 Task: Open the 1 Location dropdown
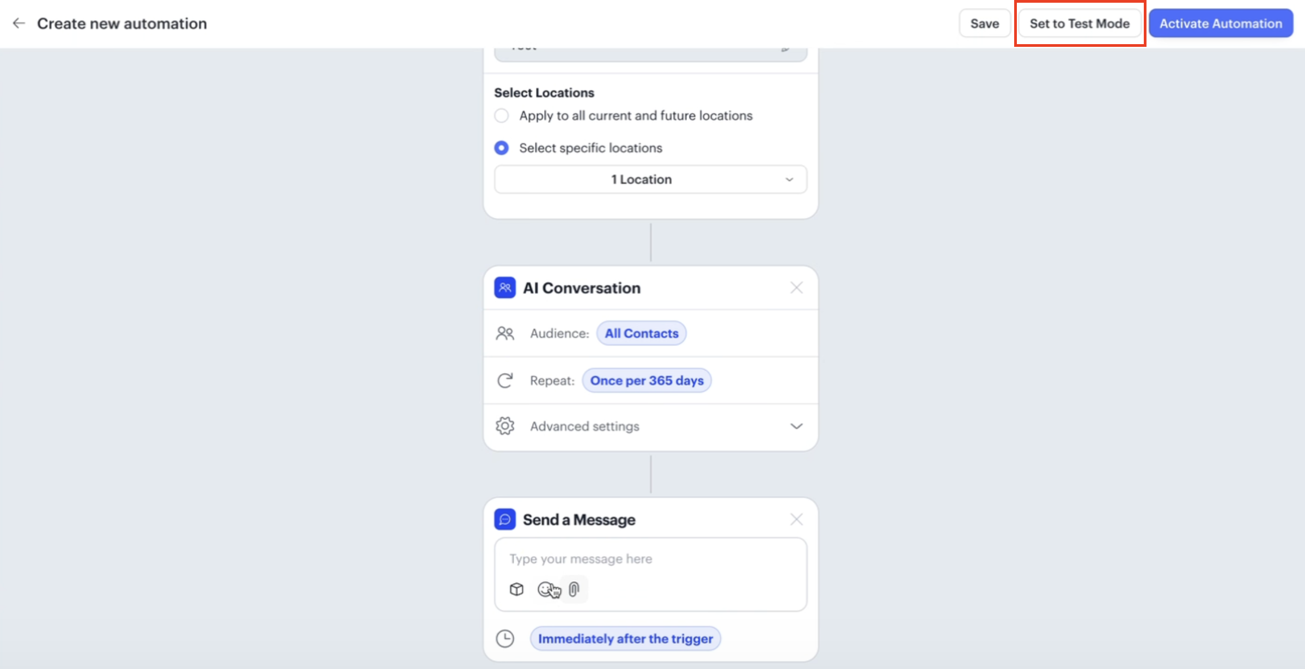tap(650, 179)
